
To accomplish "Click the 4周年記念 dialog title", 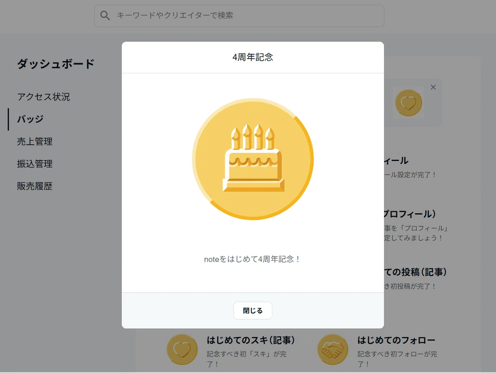I will 253,57.
